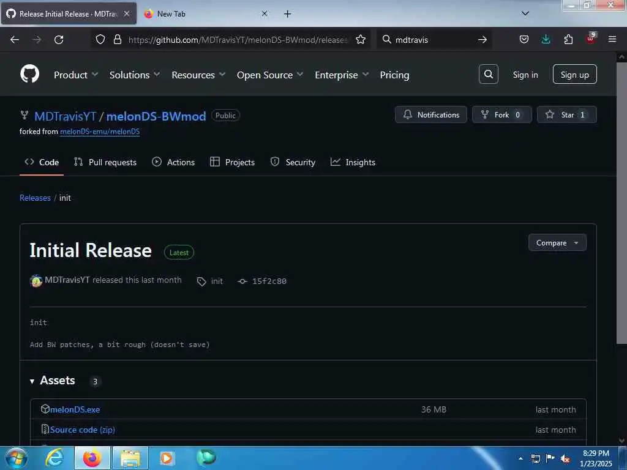Open commit 15f2c80 link
Viewport: 627px width, 470px height.
pyautogui.click(x=269, y=282)
